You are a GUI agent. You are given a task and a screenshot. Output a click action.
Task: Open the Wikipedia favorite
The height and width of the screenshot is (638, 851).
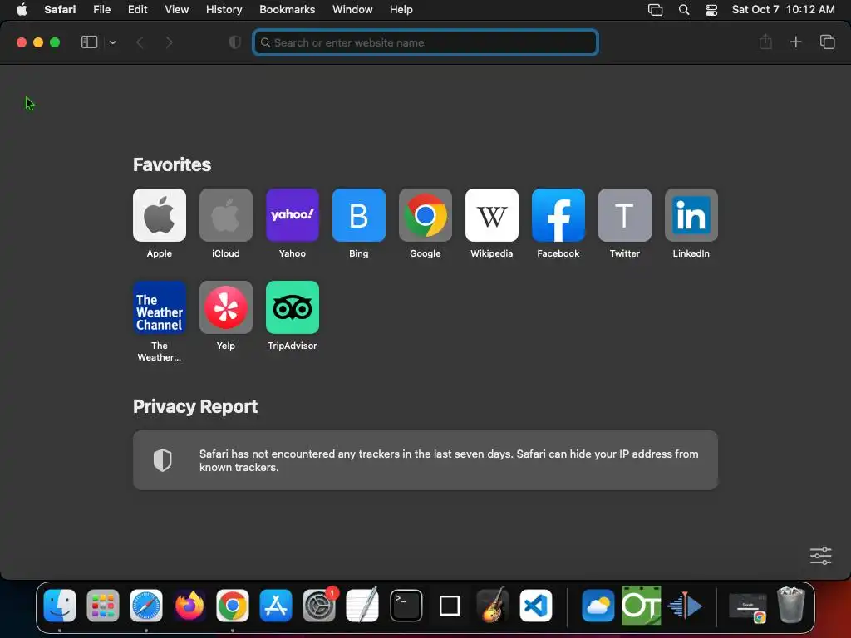[x=492, y=215]
